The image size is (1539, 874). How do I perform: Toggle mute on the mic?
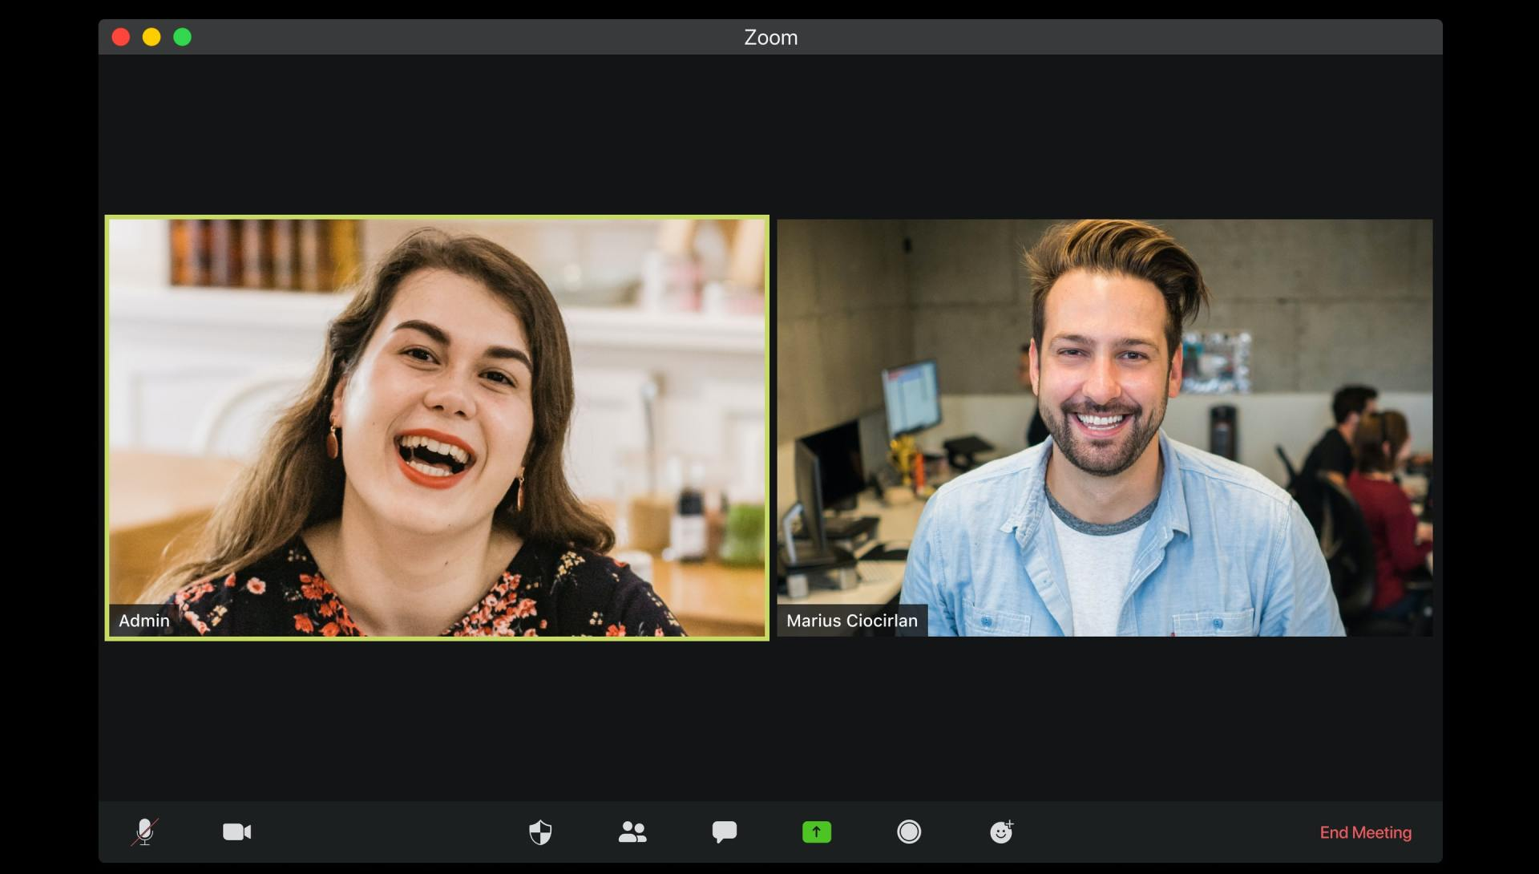145,832
